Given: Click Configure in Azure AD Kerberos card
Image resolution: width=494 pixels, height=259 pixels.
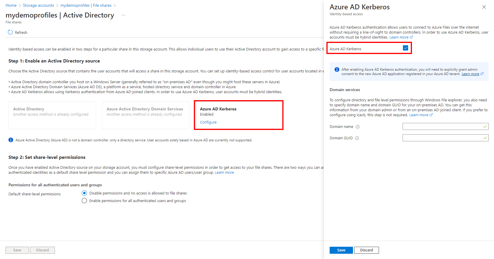Looking at the screenshot, I should click(208, 122).
